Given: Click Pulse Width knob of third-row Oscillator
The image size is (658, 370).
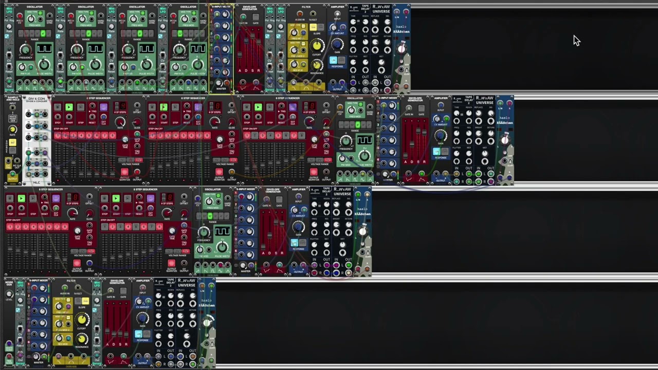Looking at the screenshot, I should (222, 247).
